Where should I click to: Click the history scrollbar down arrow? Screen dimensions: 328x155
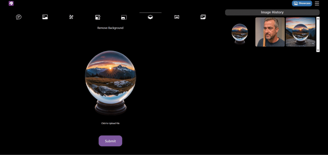coord(318,50)
